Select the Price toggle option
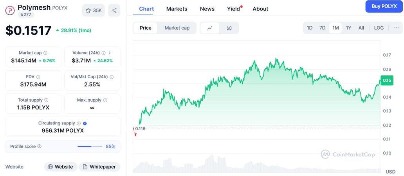This screenshot has width=404, height=176. tap(146, 28)
